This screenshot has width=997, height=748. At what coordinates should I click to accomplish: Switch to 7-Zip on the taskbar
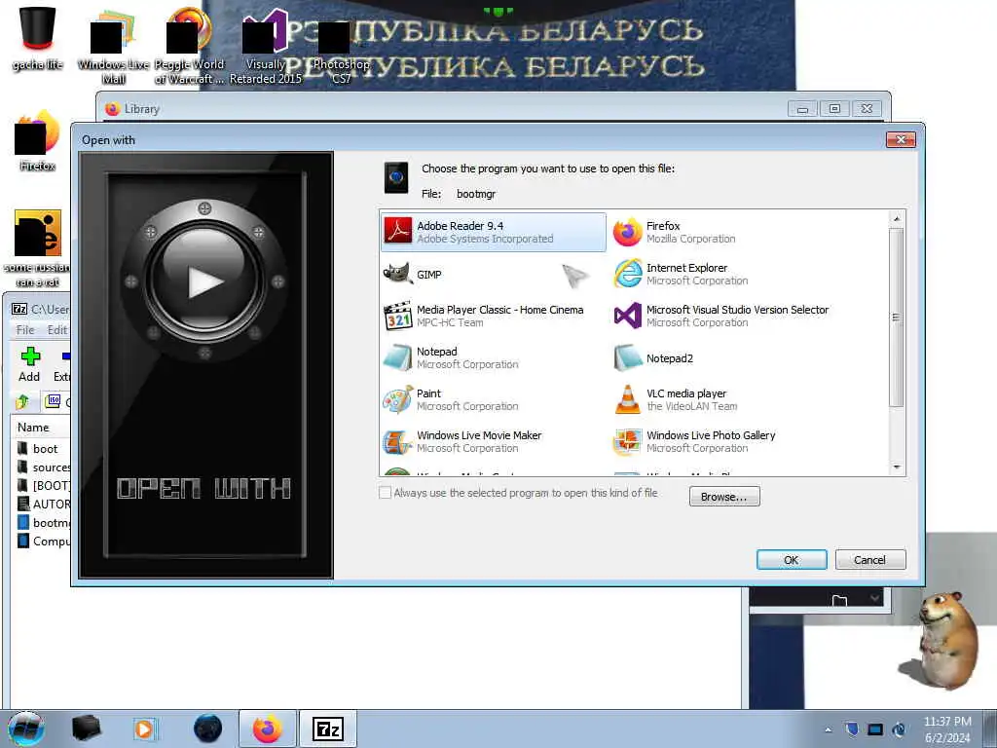[x=328, y=729]
